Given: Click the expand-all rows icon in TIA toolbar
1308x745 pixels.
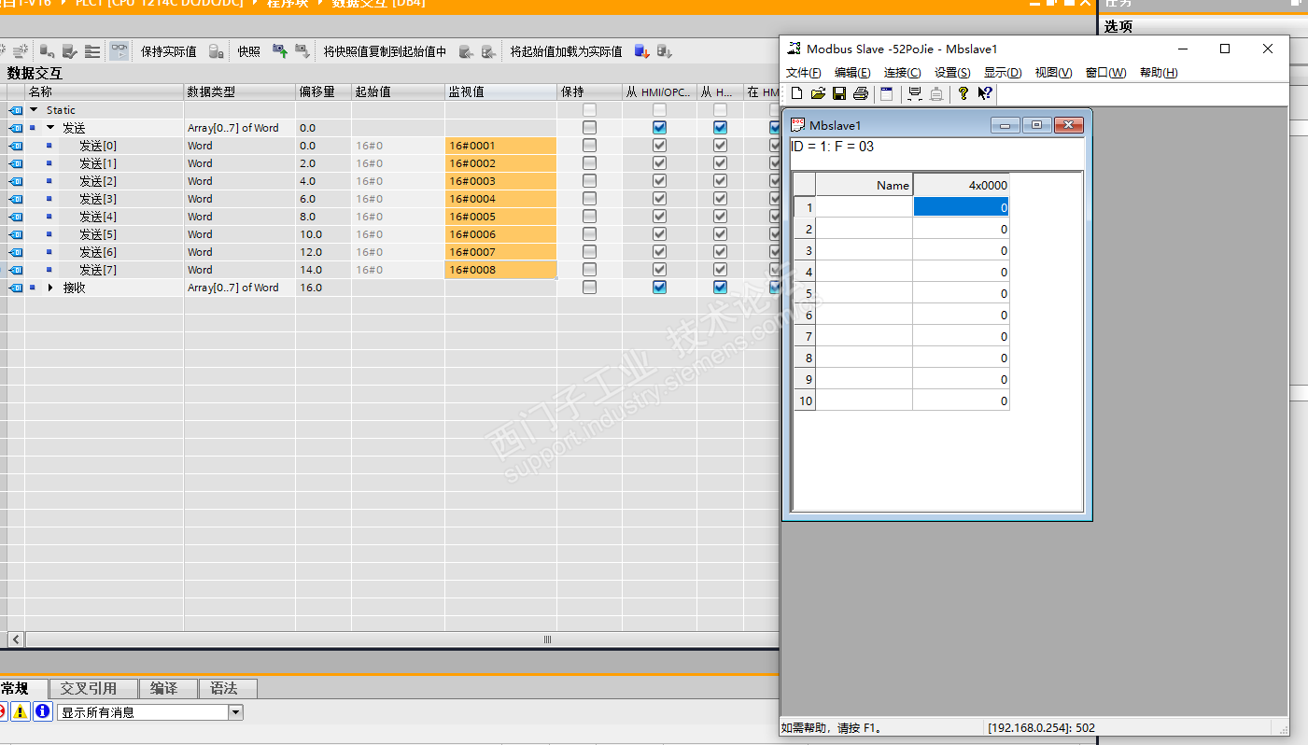Looking at the screenshot, I should 92,51.
